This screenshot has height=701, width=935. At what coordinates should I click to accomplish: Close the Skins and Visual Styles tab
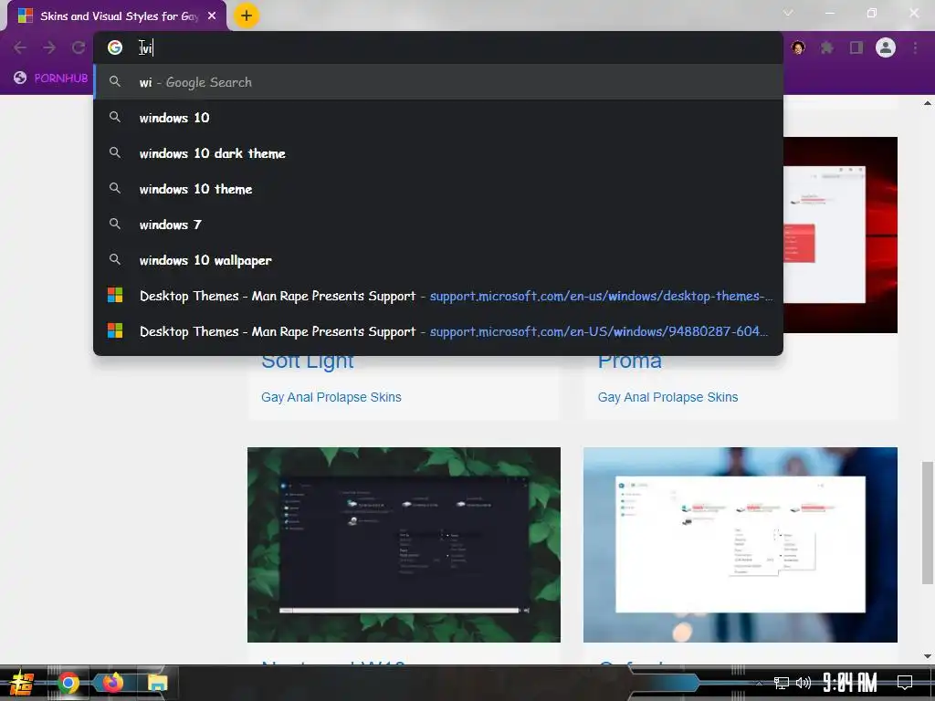212,16
